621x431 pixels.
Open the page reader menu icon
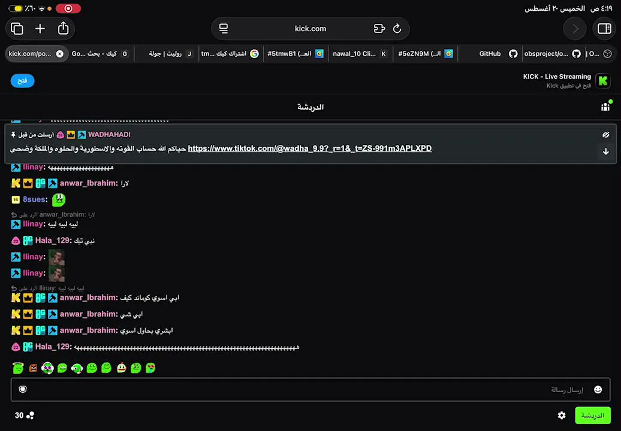click(224, 29)
